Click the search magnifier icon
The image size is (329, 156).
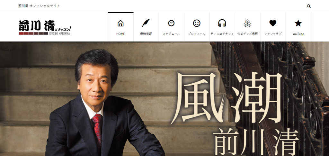309,6
